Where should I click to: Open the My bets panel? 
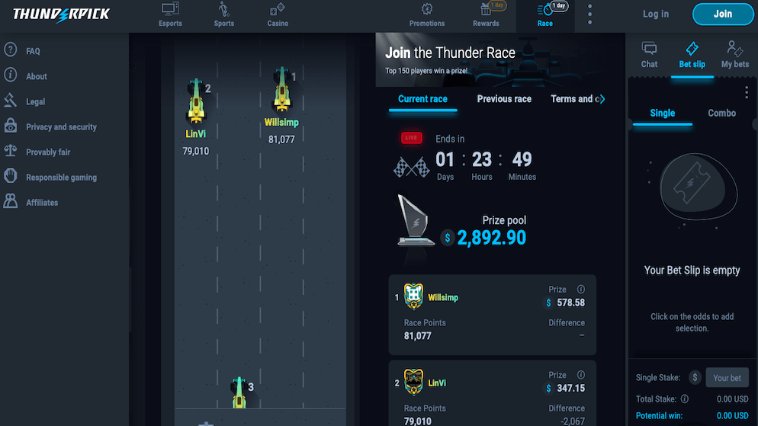735,55
